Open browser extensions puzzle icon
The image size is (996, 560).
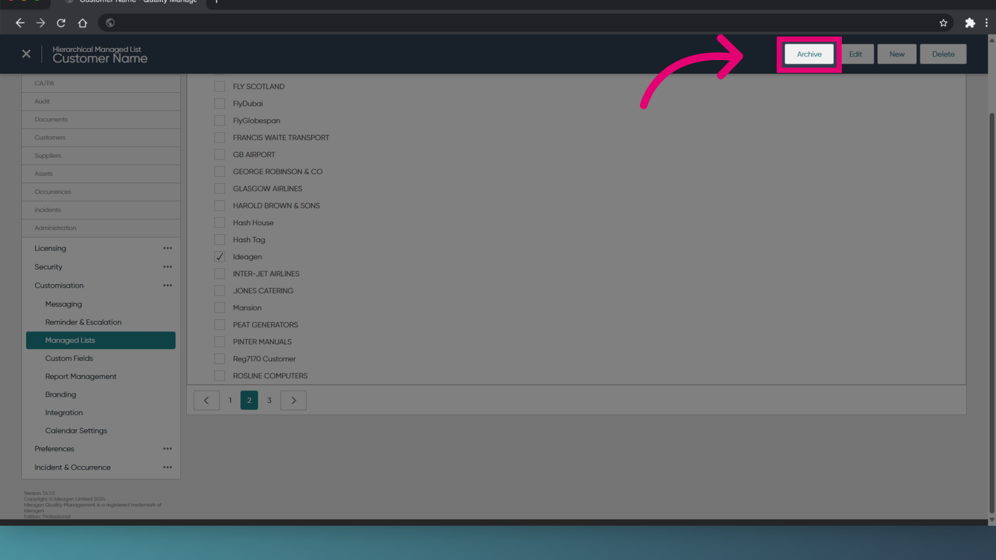point(970,23)
